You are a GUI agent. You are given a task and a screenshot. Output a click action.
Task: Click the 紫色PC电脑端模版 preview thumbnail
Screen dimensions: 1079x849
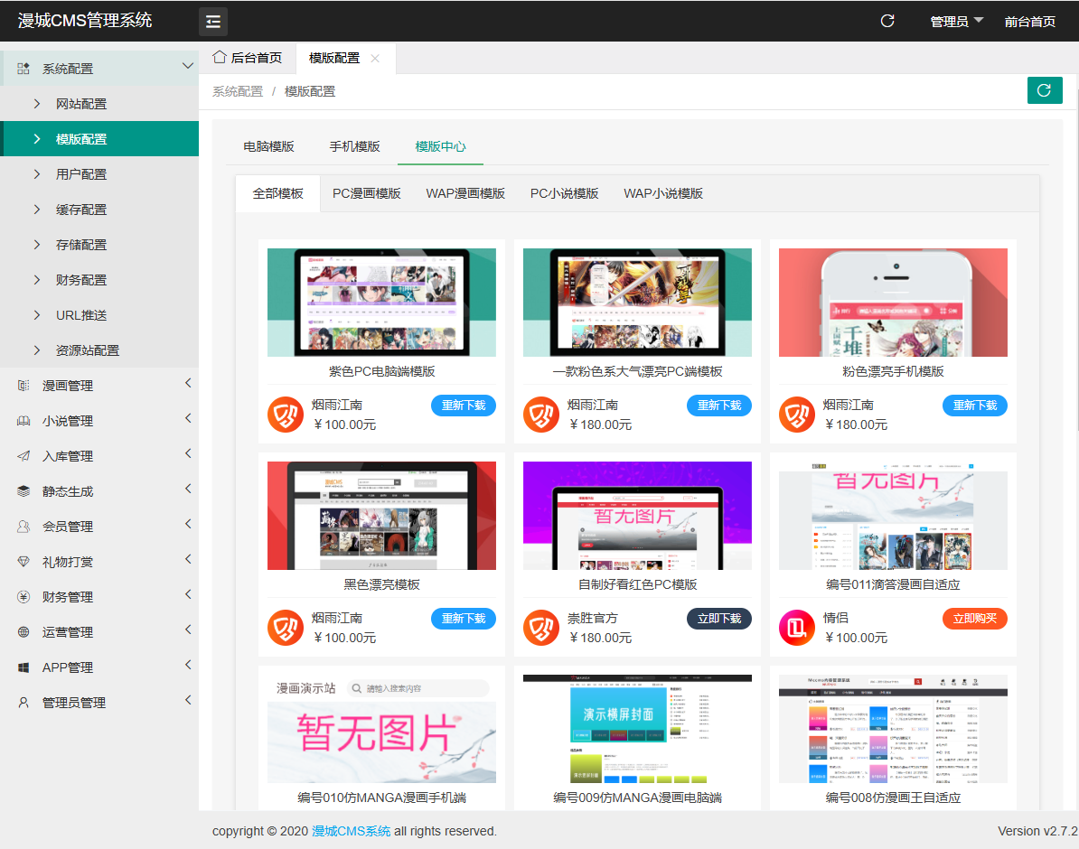tap(381, 303)
